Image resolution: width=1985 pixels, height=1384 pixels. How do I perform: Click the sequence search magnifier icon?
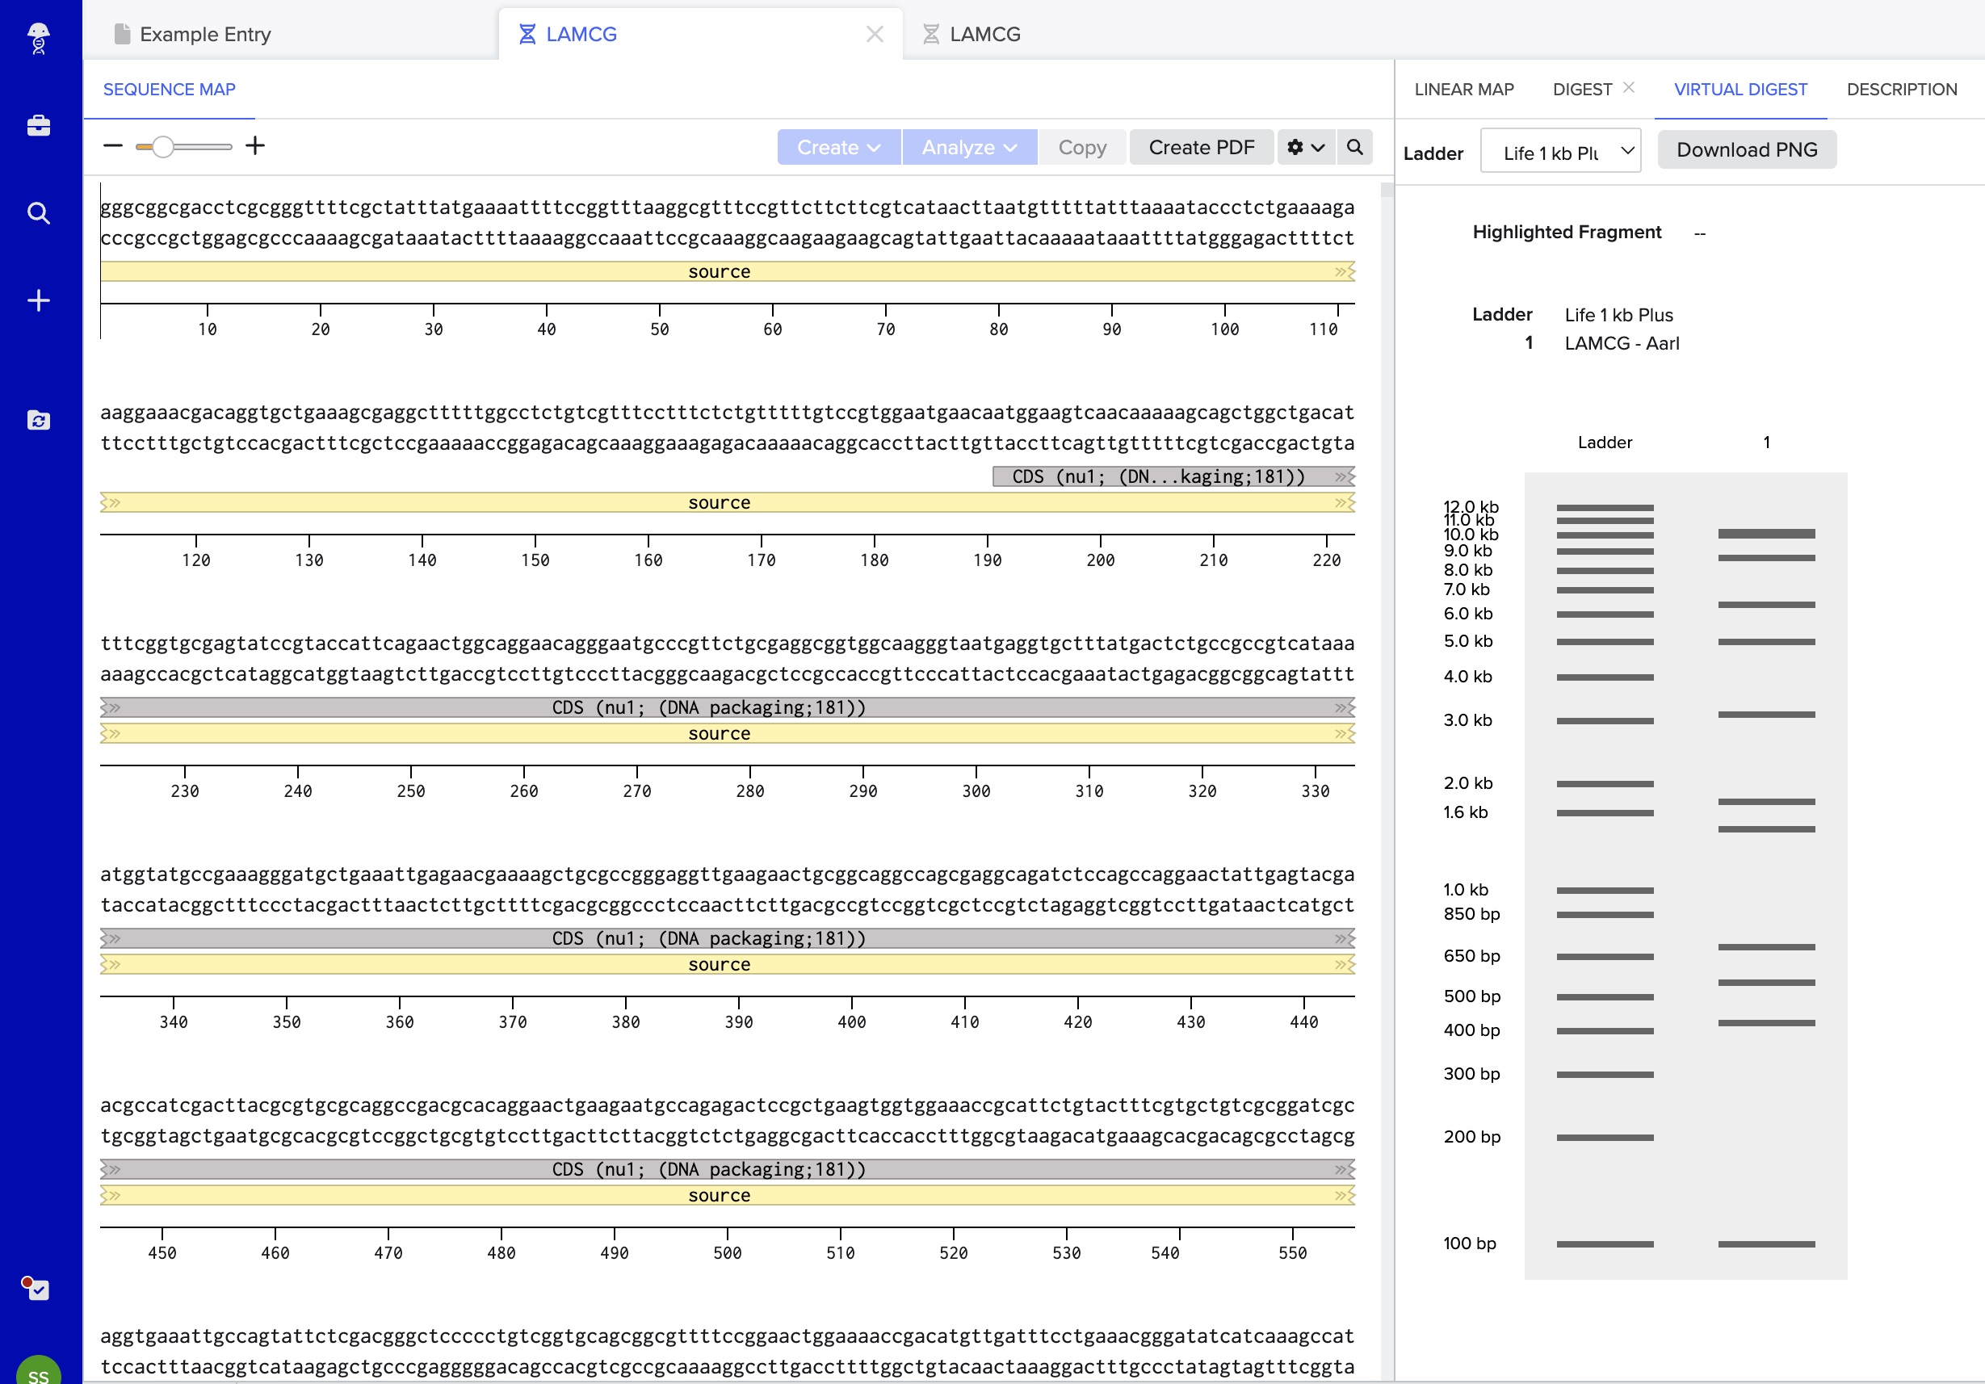pyautogui.click(x=1353, y=147)
